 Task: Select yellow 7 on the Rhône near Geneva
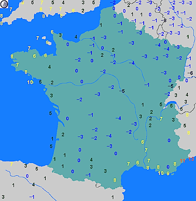click(x=161, y=119)
